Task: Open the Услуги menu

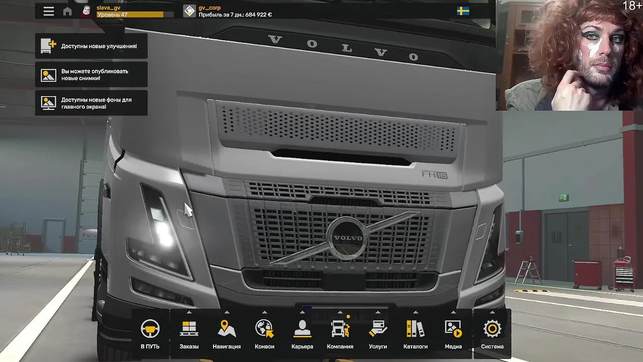Action: [378, 334]
